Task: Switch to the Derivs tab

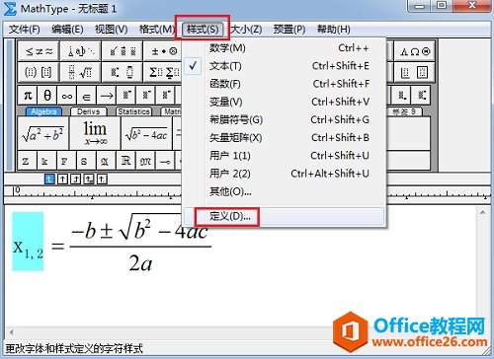Action: [x=88, y=111]
